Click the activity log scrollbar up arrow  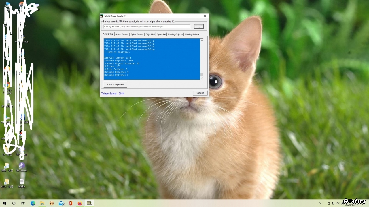202,40
